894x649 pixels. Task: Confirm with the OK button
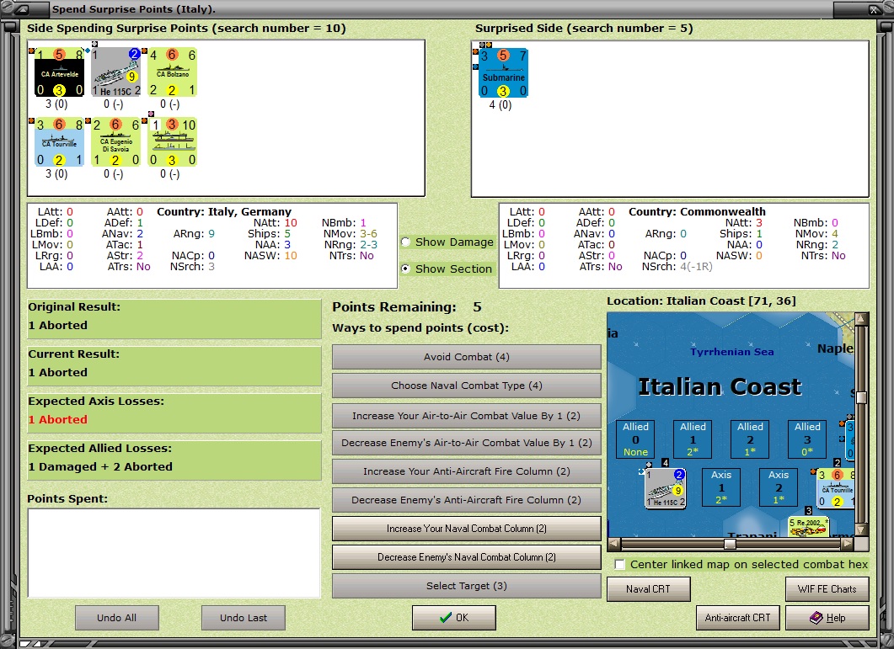(454, 618)
